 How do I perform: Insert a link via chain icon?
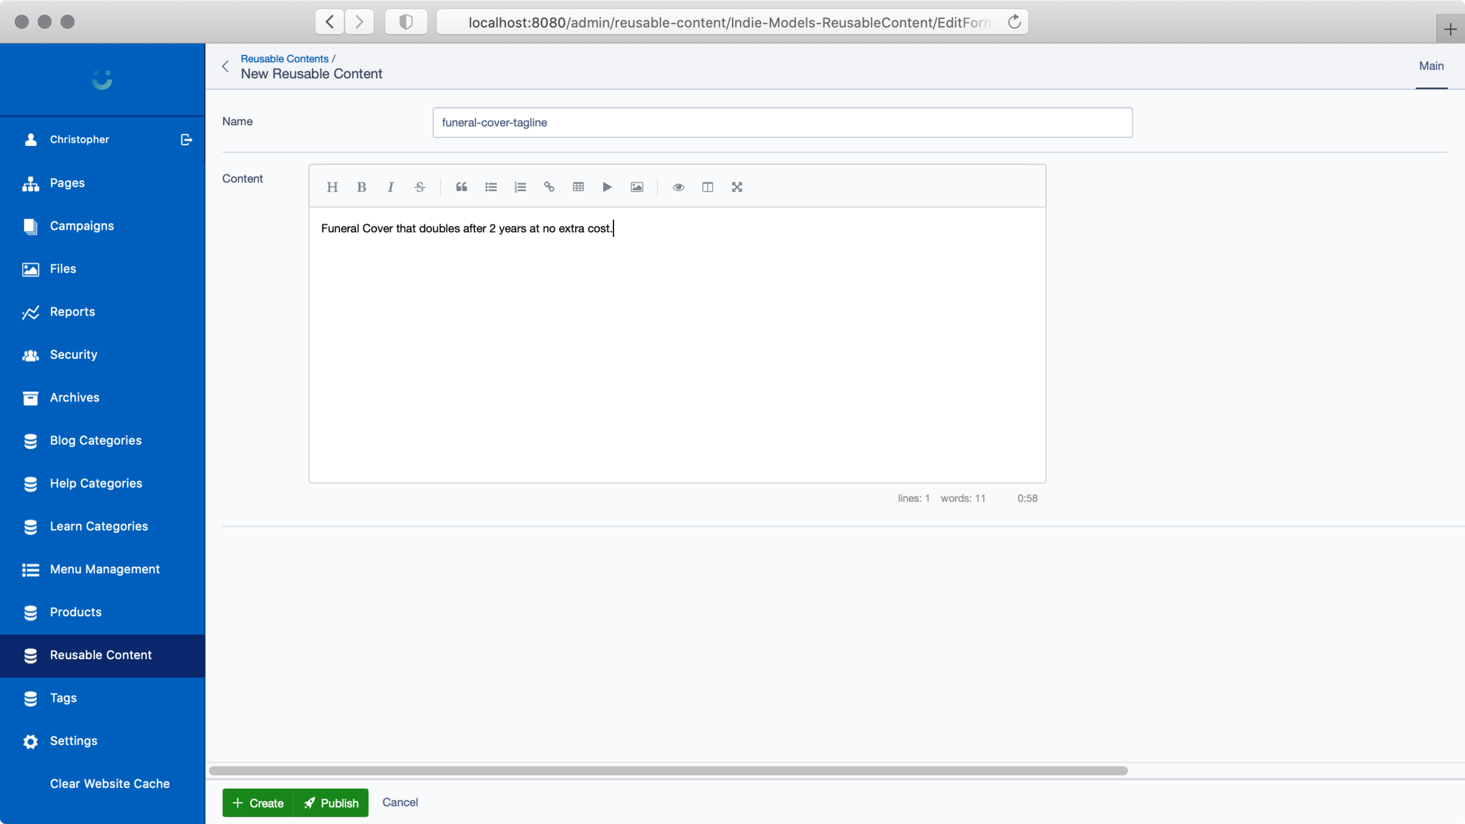coord(549,187)
